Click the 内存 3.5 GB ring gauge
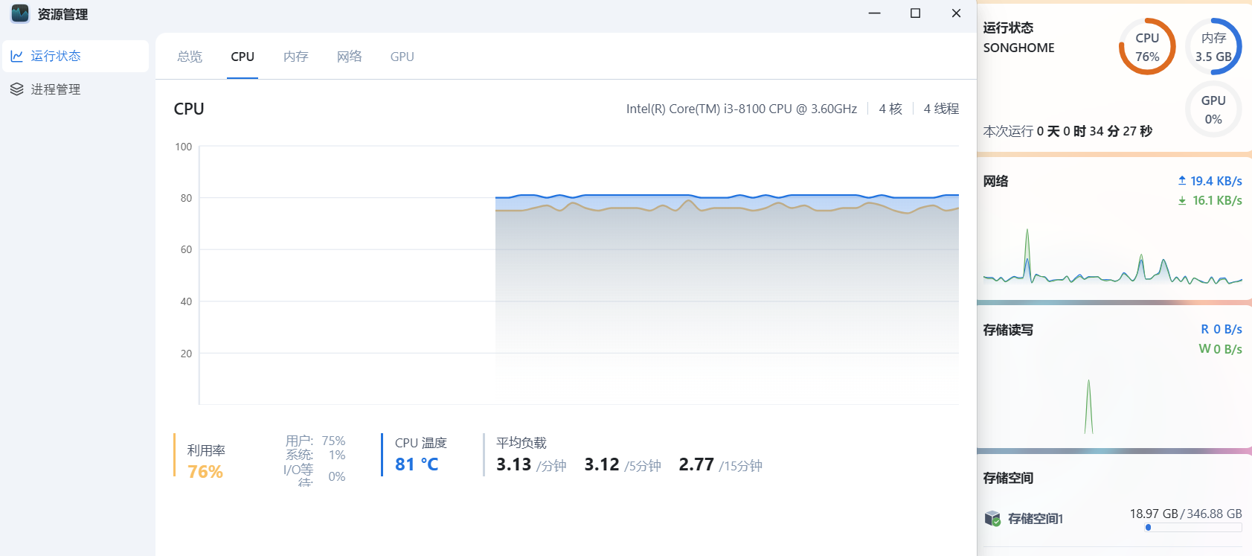 (1213, 47)
